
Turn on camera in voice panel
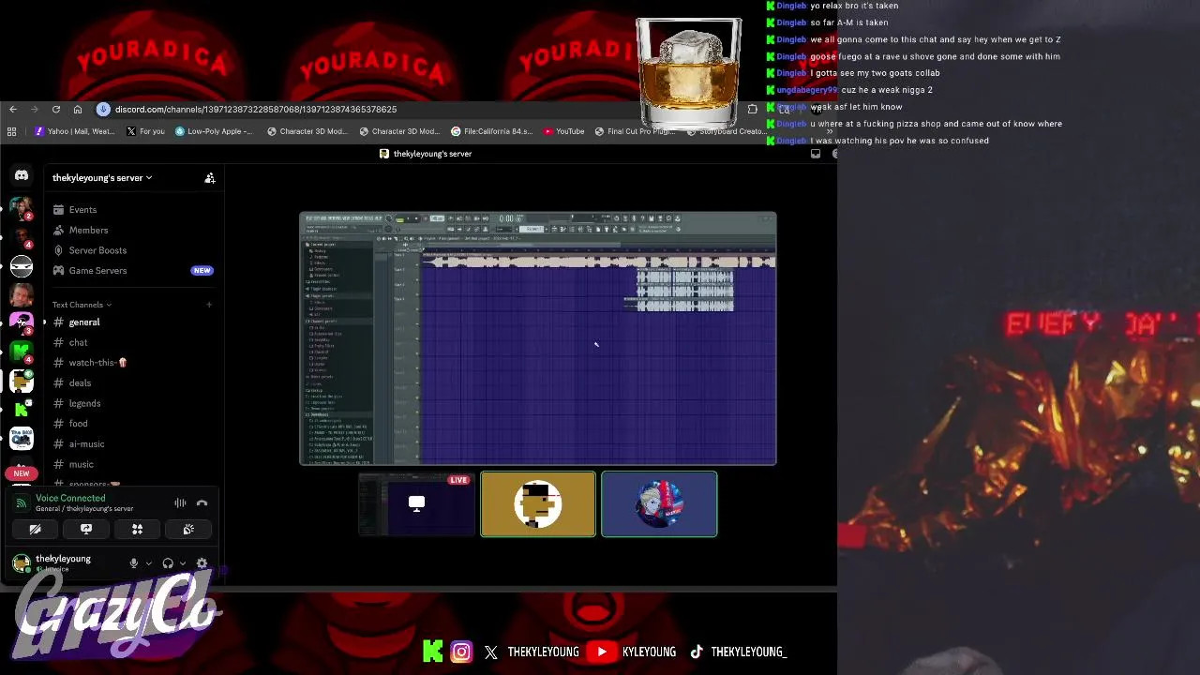coord(35,530)
